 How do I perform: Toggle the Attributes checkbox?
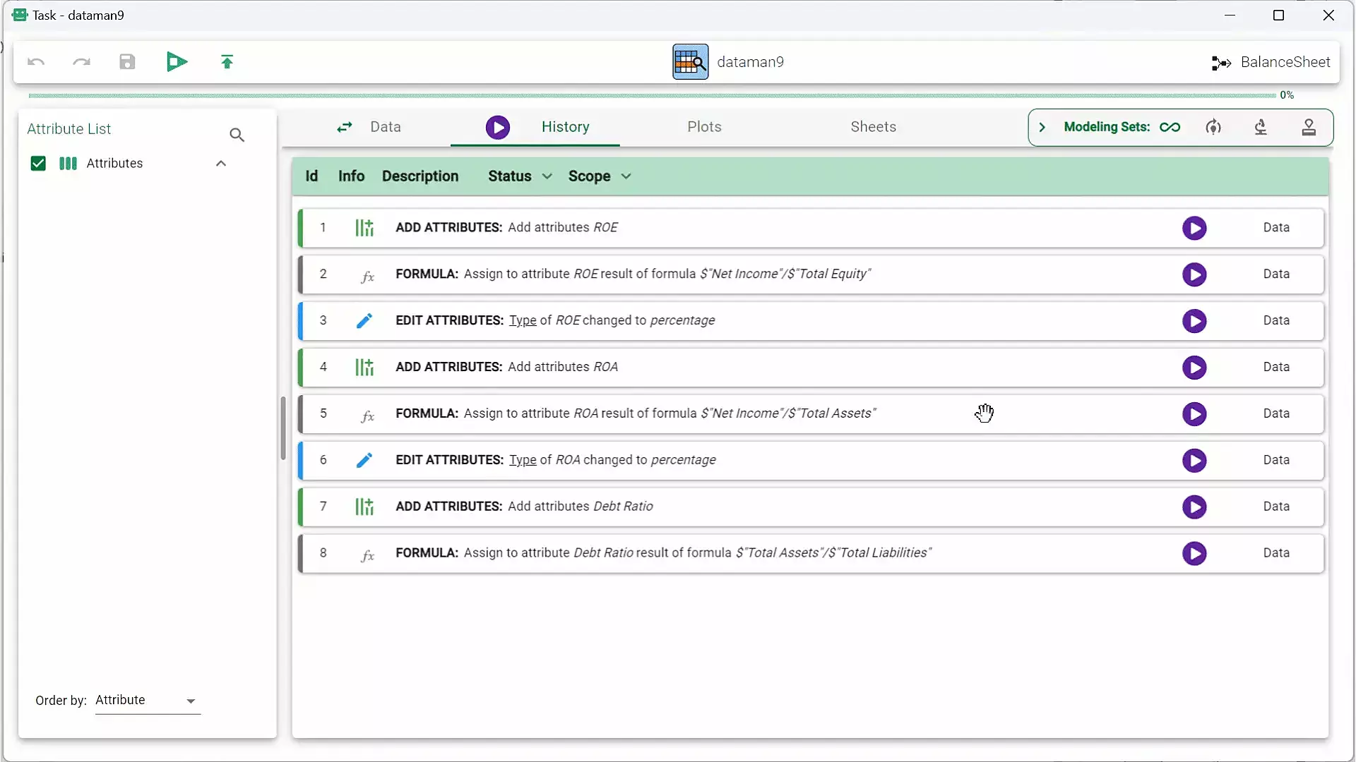[x=38, y=164]
